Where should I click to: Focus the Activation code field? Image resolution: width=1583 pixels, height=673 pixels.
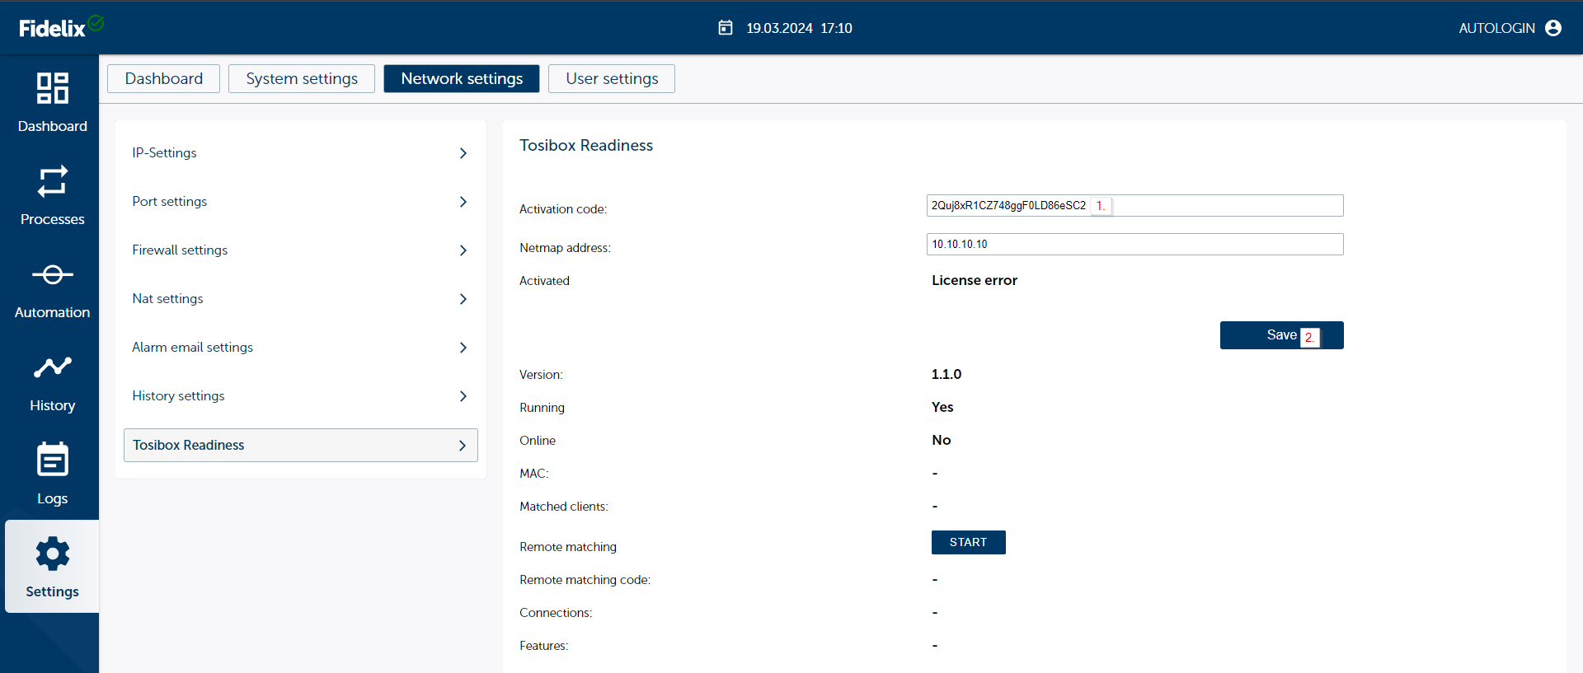pyautogui.click(x=1134, y=205)
